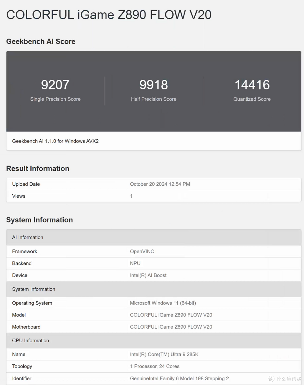Click the Framework row label
Viewport: 304px width, 385px height.
pos(24,251)
